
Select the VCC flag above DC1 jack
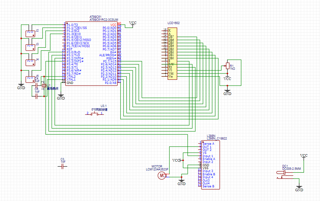(x=303, y=156)
